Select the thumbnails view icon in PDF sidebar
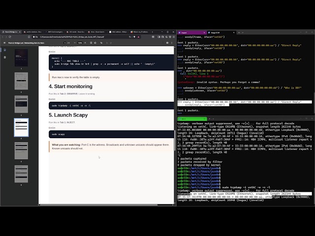This screenshot has height=236, width=315. tap(5, 50)
